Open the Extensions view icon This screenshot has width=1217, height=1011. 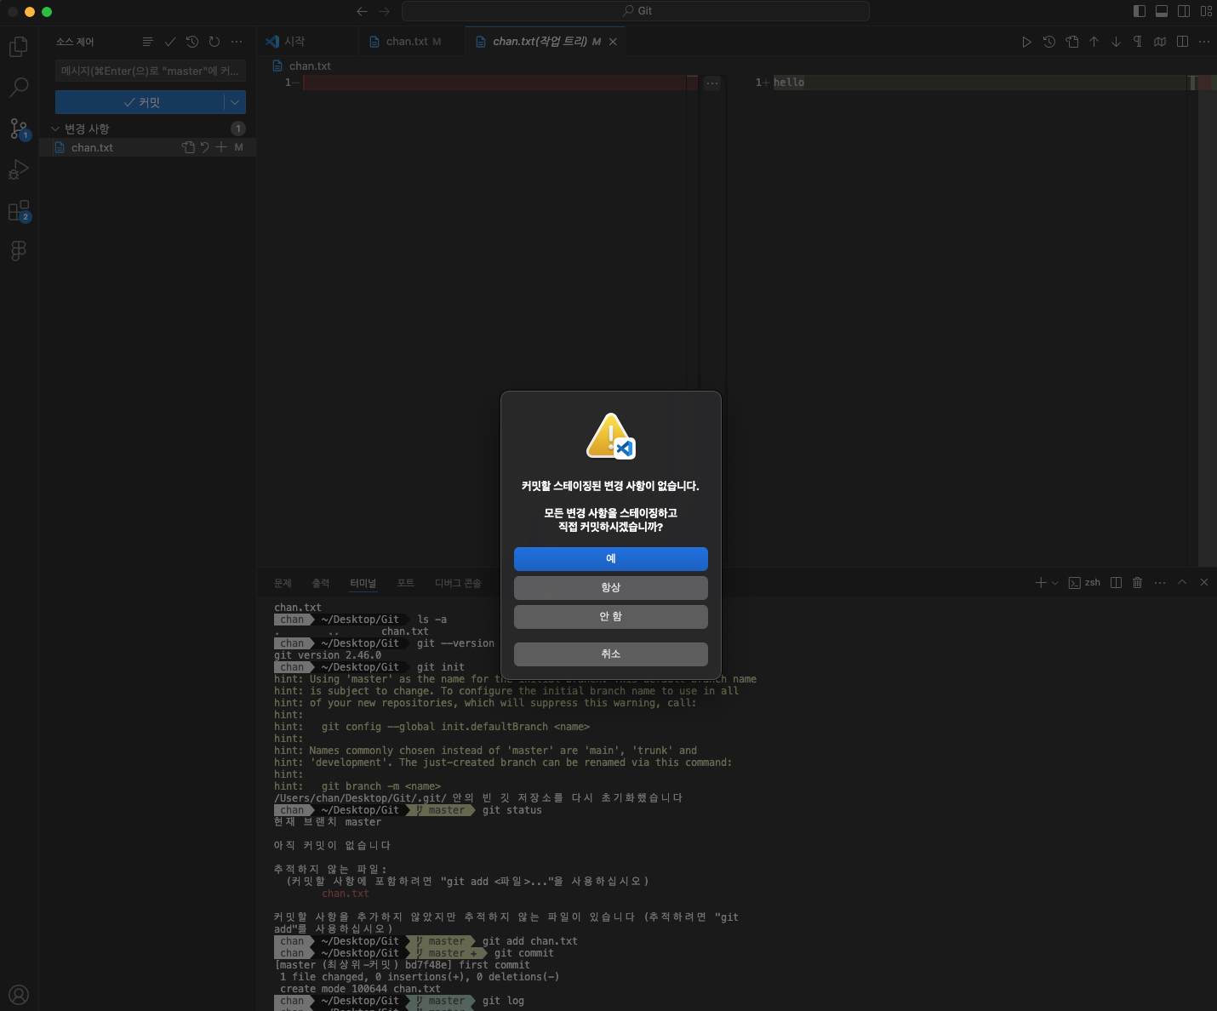19,210
